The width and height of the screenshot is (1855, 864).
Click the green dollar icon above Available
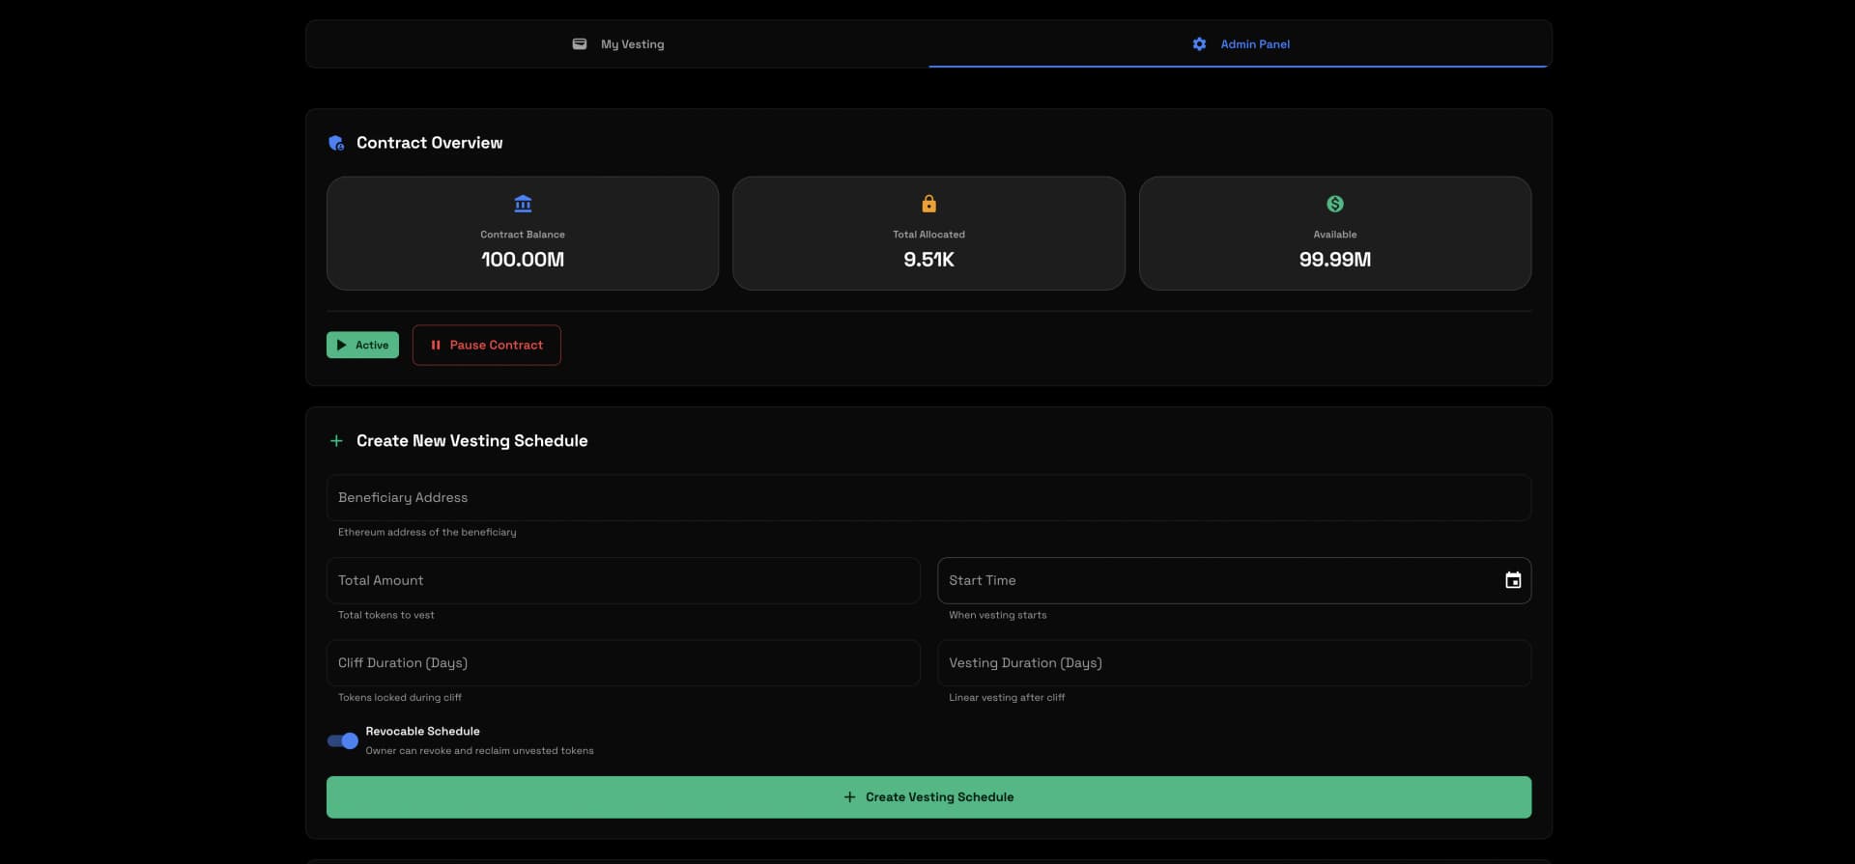coord(1334,204)
